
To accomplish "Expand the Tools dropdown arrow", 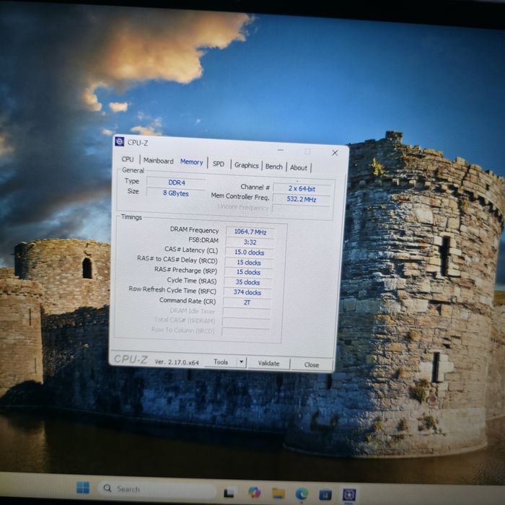I will (x=241, y=362).
